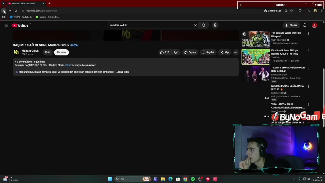Open 'Tek parçada World War Hulk Hikayesi!' title
Viewport: 325px width, 183px height.
coord(286,35)
